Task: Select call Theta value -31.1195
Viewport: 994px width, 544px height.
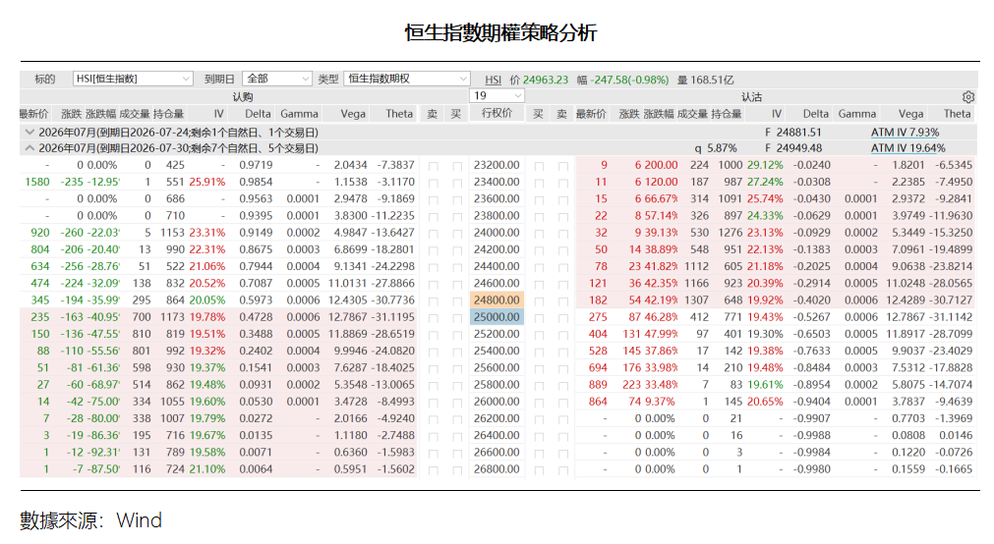Action: [395, 317]
